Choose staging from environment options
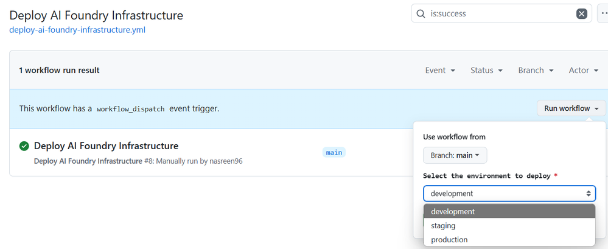 (509, 225)
